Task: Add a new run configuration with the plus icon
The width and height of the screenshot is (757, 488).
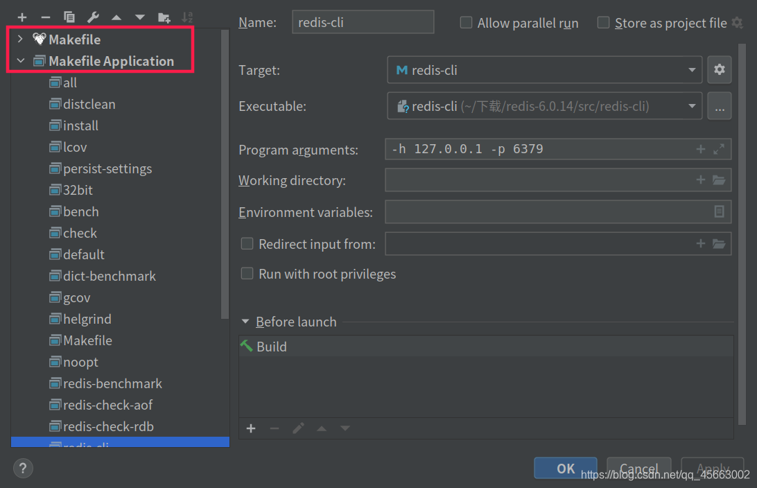Action: [21, 17]
